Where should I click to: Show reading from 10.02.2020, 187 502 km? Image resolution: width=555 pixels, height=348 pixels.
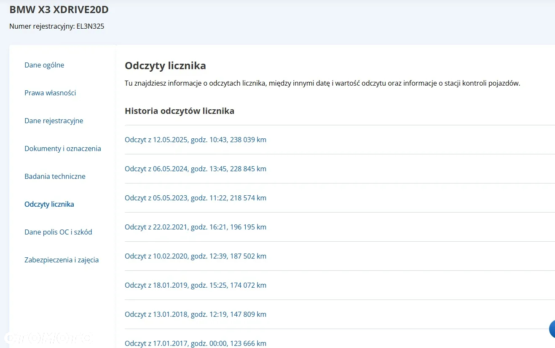(196, 256)
